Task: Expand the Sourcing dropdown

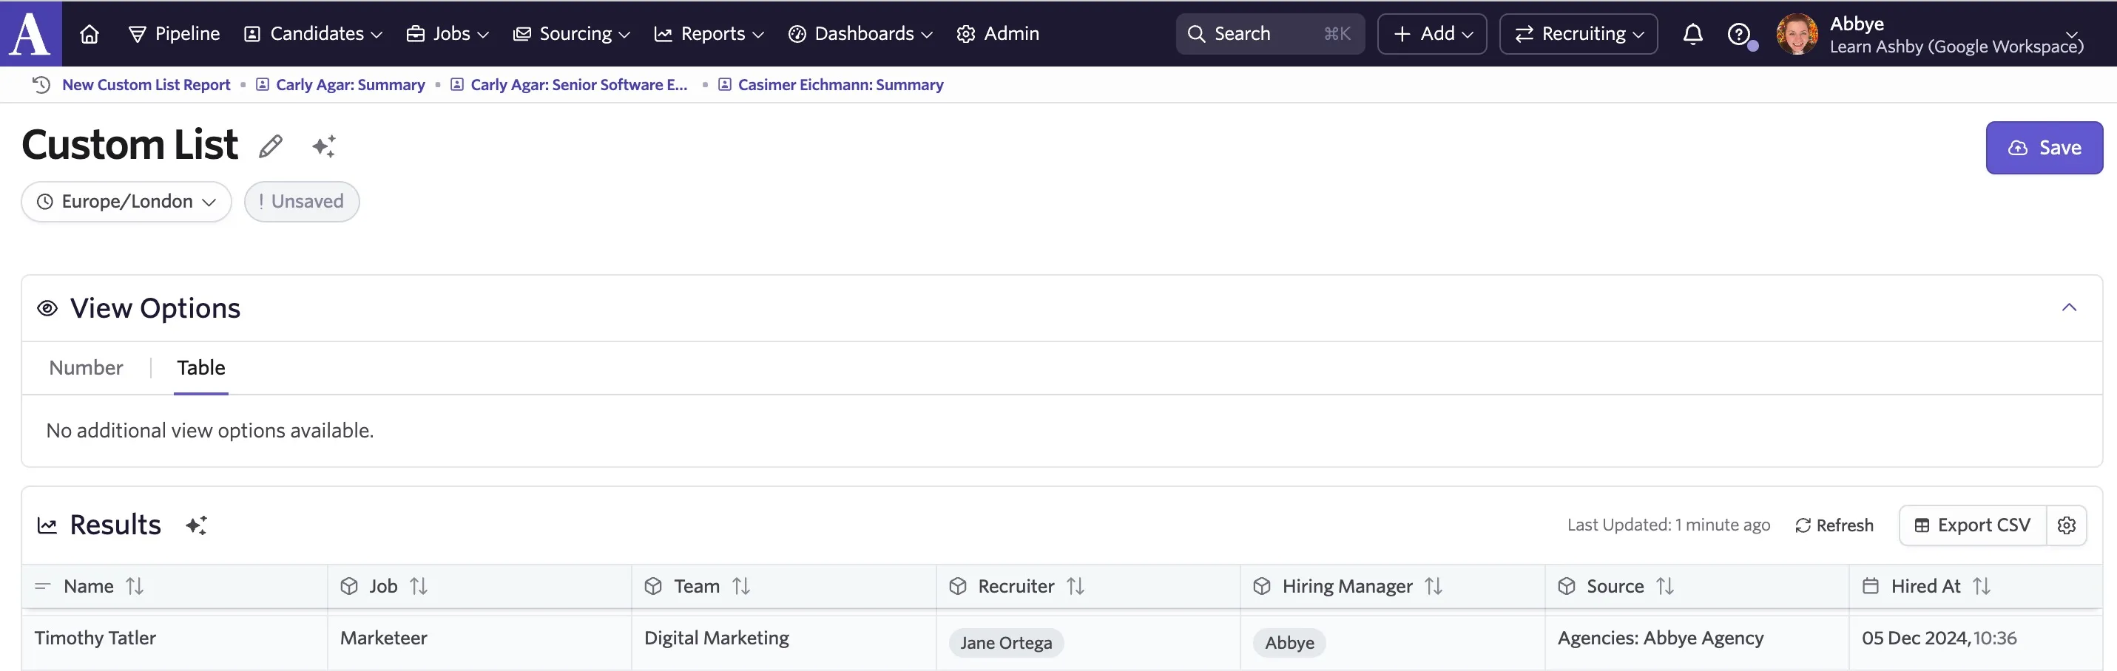Action: (x=571, y=34)
